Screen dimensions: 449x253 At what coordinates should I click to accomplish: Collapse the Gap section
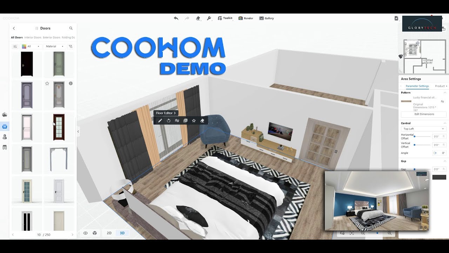[x=445, y=161]
